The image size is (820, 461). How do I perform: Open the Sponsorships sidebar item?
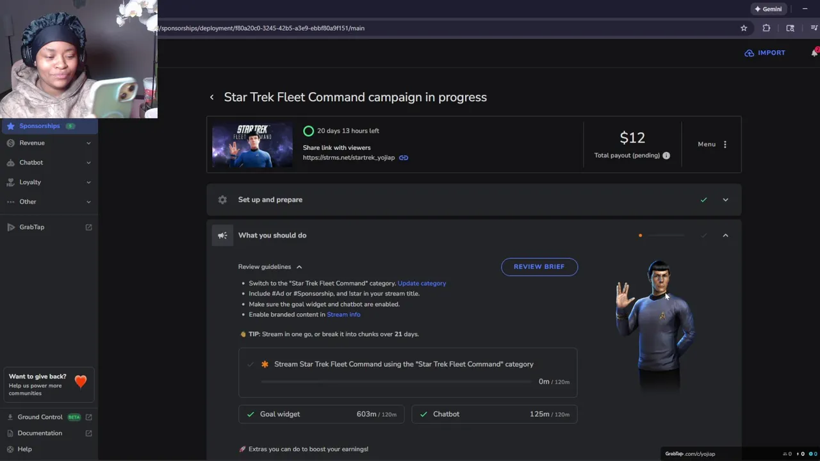click(40, 126)
